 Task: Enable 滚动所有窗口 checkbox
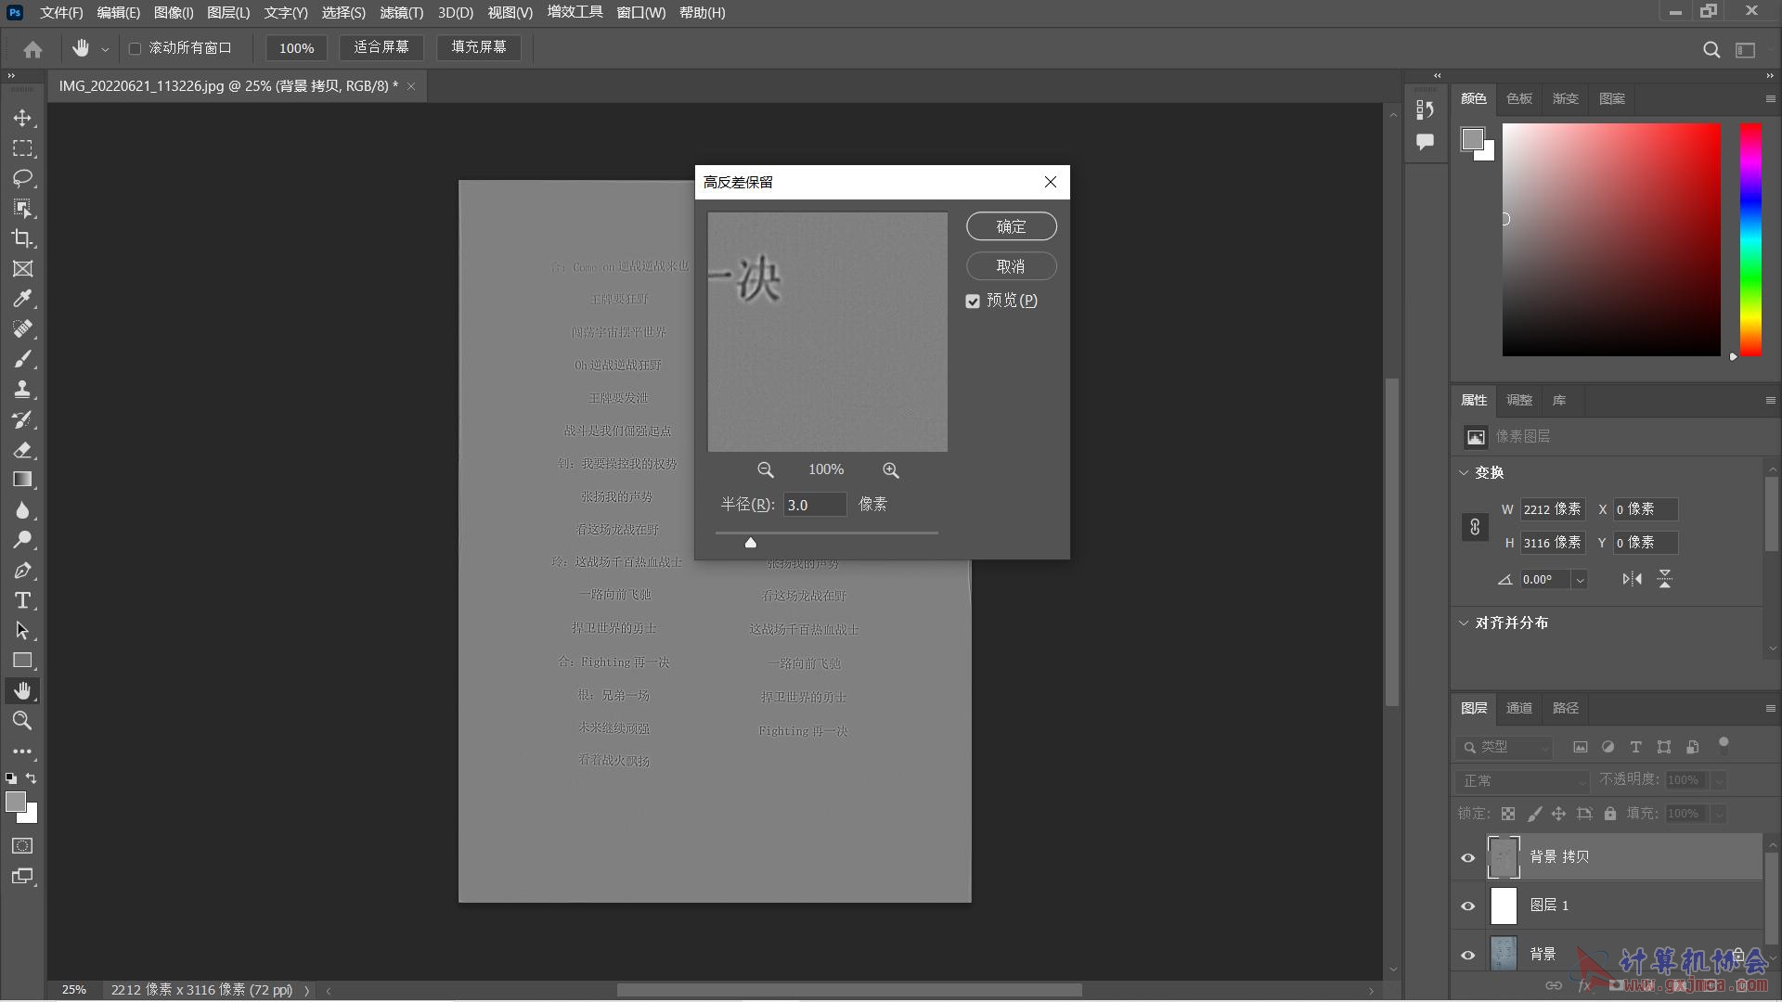(136, 48)
